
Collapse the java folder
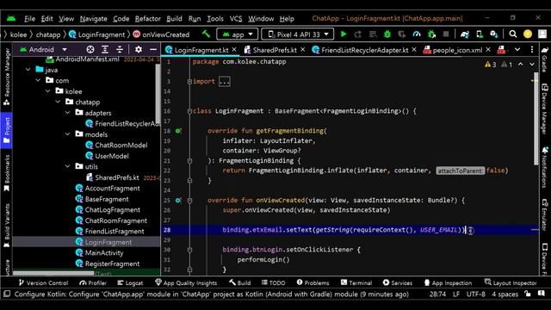(28, 70)
